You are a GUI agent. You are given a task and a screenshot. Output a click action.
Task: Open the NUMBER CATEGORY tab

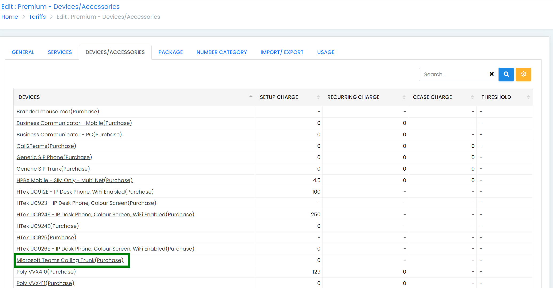[222, 52]
